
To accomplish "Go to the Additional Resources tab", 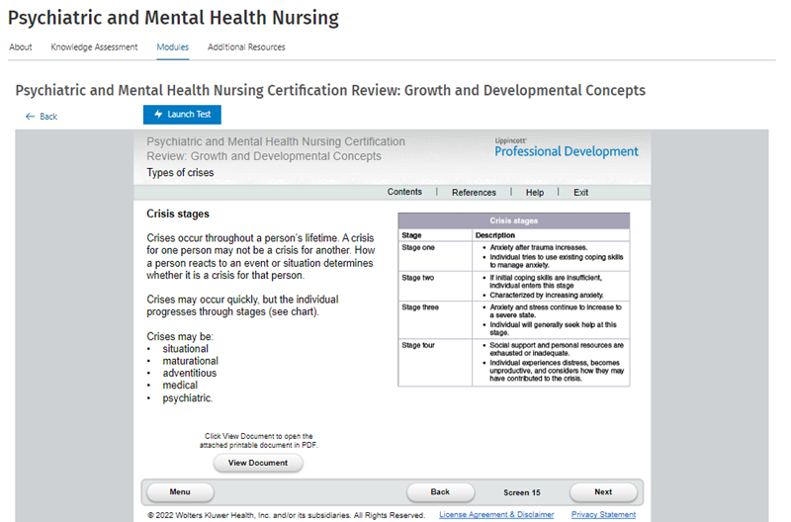I will click(x=246, y=47).
